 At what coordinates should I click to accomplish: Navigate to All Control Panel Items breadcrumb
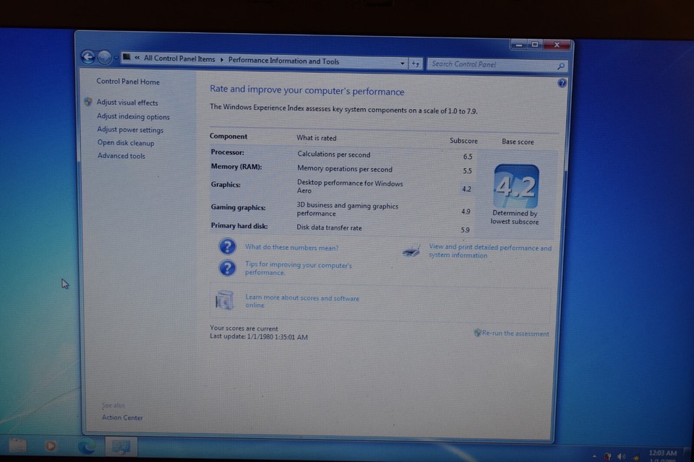pos(179,59)
